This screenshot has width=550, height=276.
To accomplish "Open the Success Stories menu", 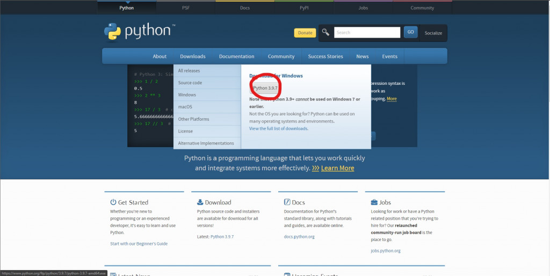I will point(325,56).
